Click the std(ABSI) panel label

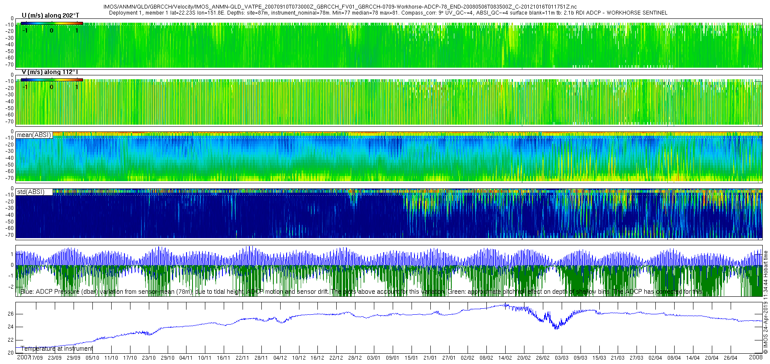(30, 192)
